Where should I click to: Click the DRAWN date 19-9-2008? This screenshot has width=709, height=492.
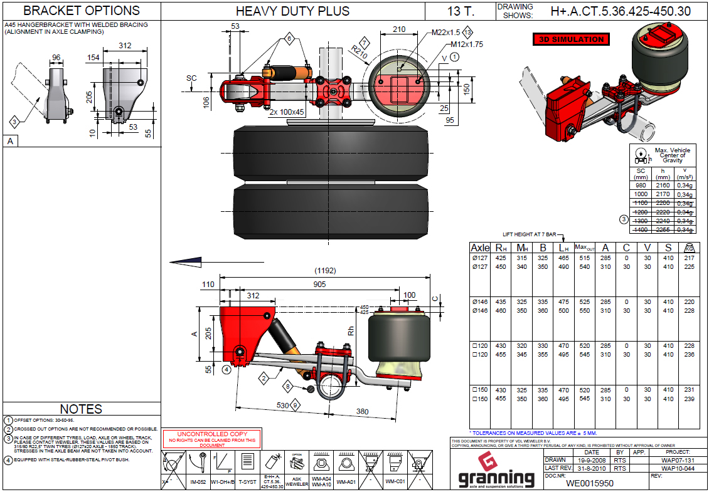pos(592,461)
